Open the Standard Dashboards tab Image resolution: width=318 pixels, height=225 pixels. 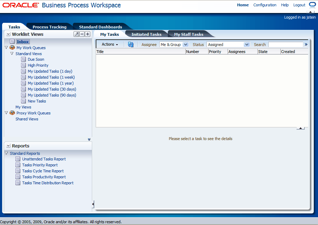pyautogui.click(x=101, y=27)
